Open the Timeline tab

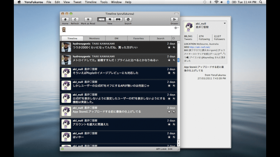(x=72, y=38)
